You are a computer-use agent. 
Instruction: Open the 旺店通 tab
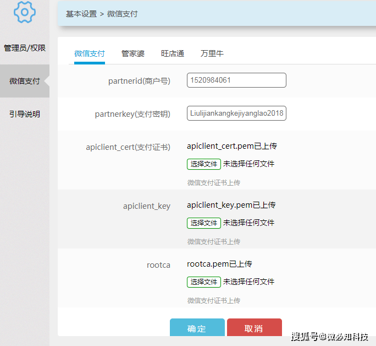click(x=173, y=53)
